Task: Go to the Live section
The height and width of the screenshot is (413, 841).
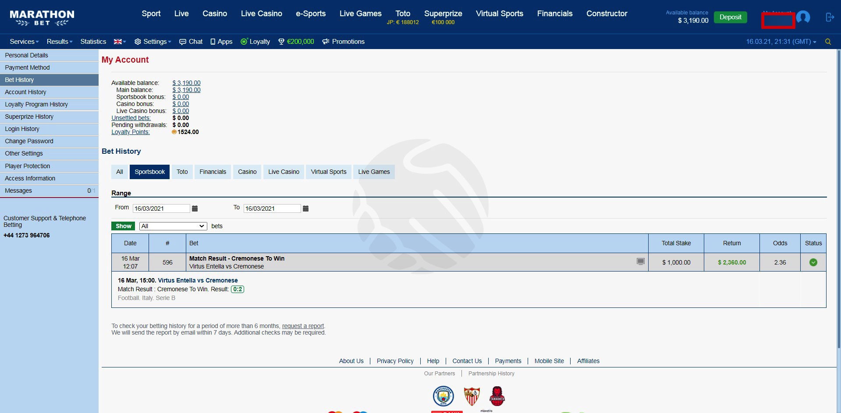Action: [181, 14]
